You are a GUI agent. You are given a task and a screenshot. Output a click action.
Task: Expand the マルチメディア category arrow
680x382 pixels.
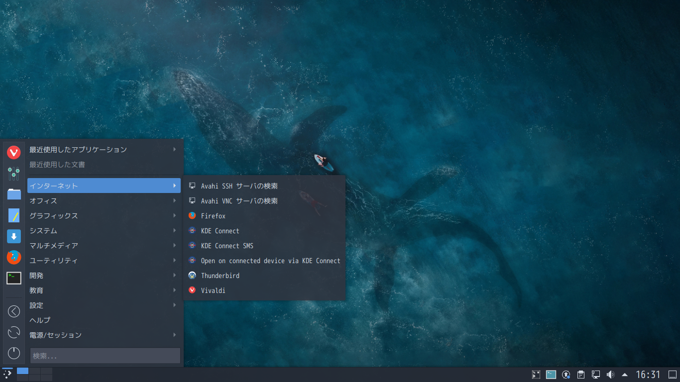[175, 245]
